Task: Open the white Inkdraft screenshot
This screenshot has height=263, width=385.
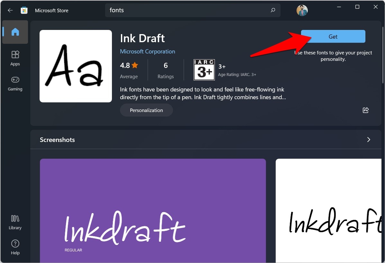Action: (x=328, y=211)
